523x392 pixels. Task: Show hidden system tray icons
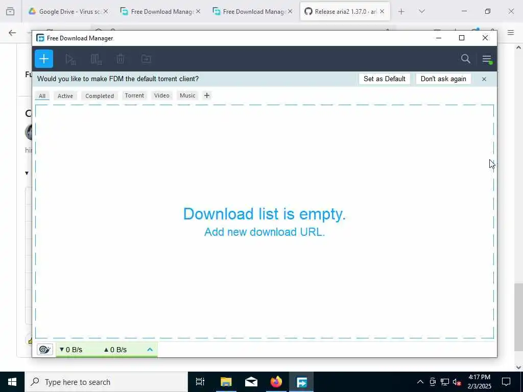click(x=420, y=382)
